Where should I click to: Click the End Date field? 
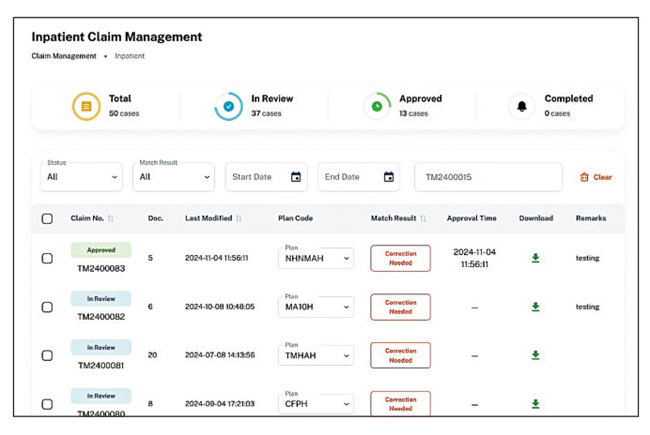pos(359,176)
